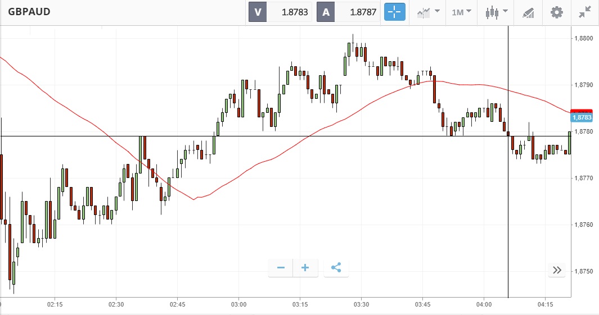This screenshot has height=315, width=599.
Task: Click the 04:00 time axis label
Action: (484, 304)
